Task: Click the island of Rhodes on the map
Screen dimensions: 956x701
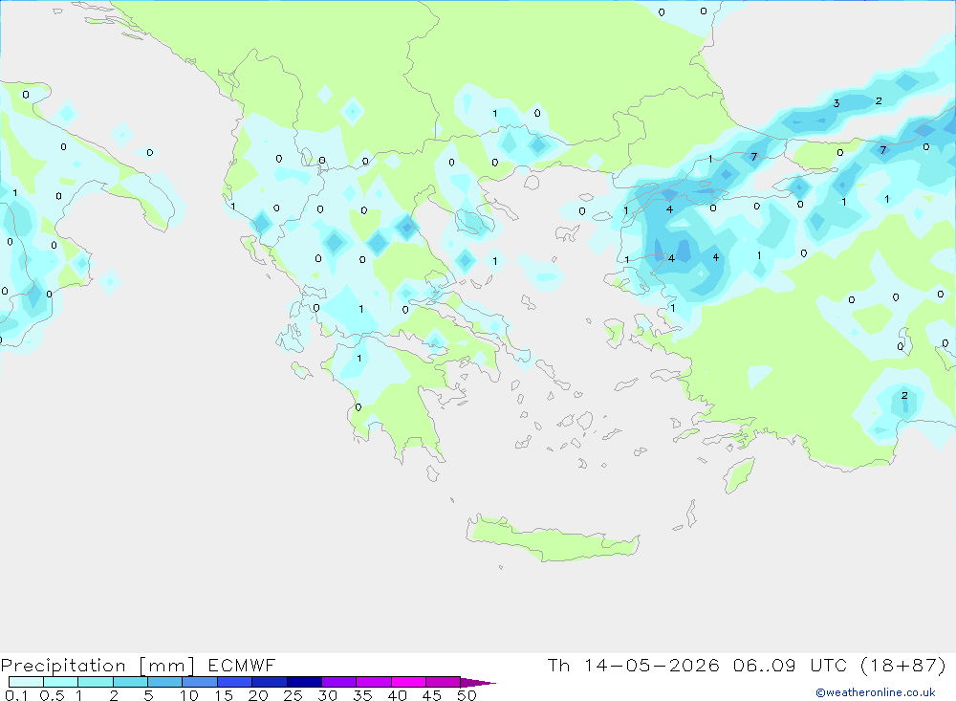Action: click(739, 475)
